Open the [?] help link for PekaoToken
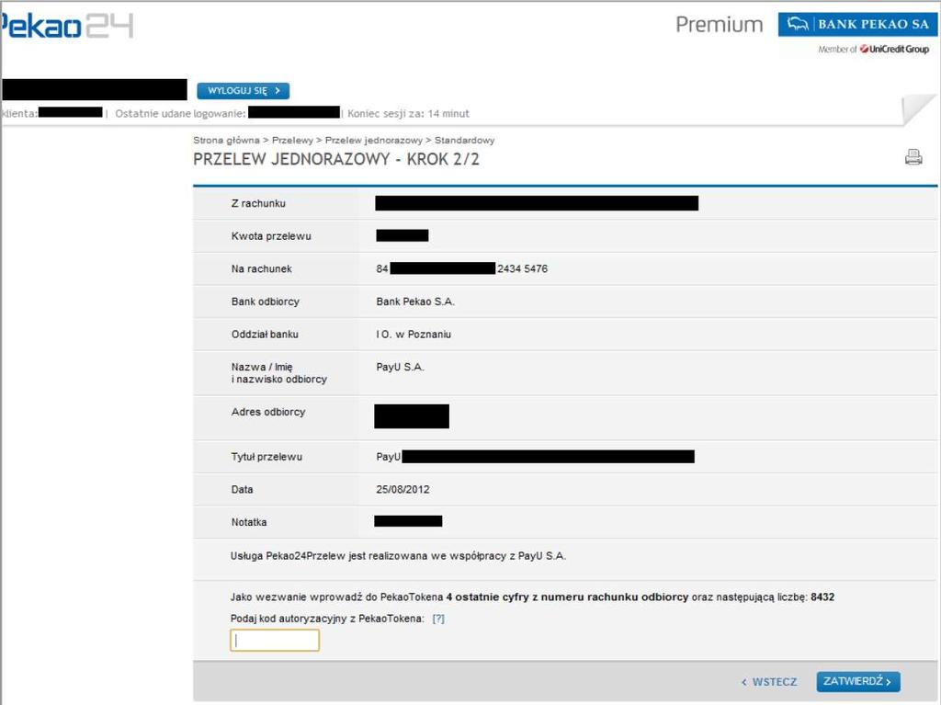 [438, 619]
